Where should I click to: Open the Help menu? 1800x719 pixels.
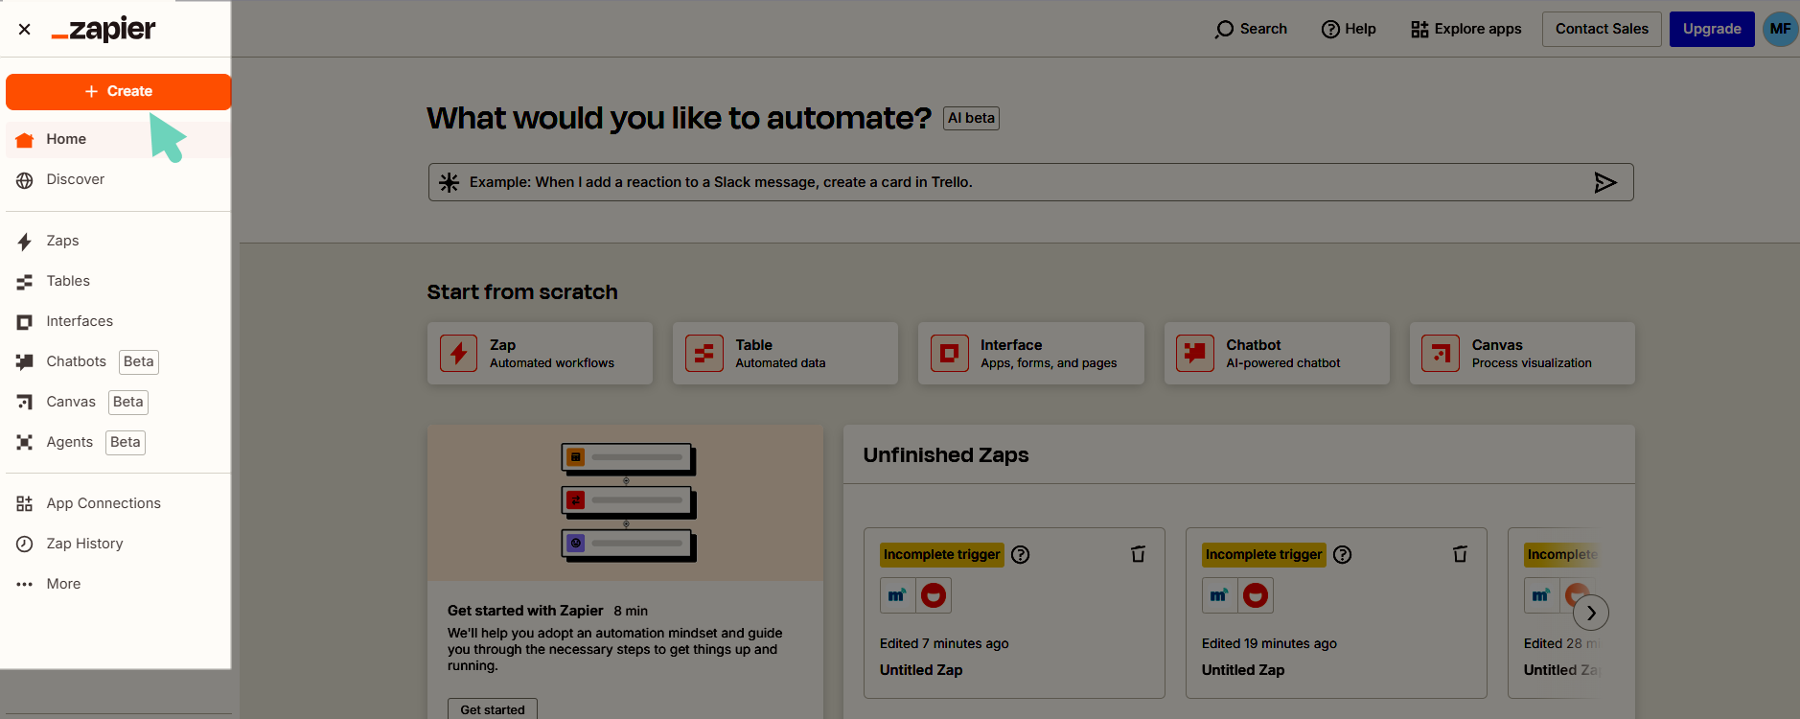click(x=1349, y=29)
